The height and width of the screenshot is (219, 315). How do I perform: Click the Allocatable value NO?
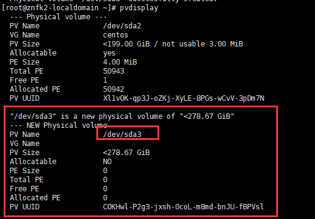click(107, 162)
